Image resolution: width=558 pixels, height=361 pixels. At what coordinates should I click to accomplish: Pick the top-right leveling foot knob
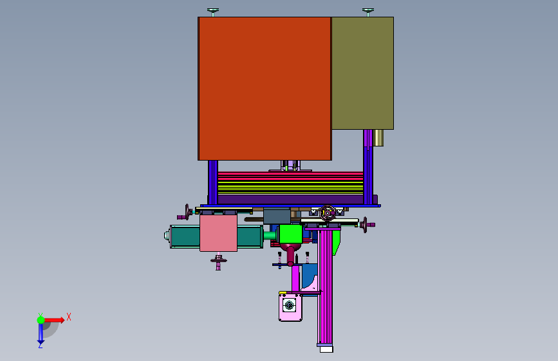click(x=368, y=12)
